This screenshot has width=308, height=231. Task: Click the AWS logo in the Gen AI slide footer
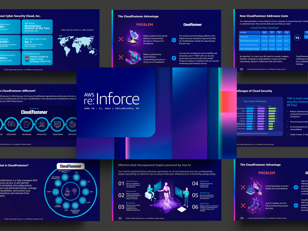120,218
